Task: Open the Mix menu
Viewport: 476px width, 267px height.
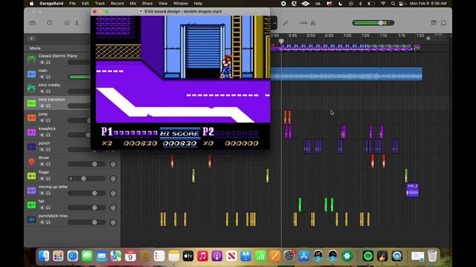Action: coord(133,3)
